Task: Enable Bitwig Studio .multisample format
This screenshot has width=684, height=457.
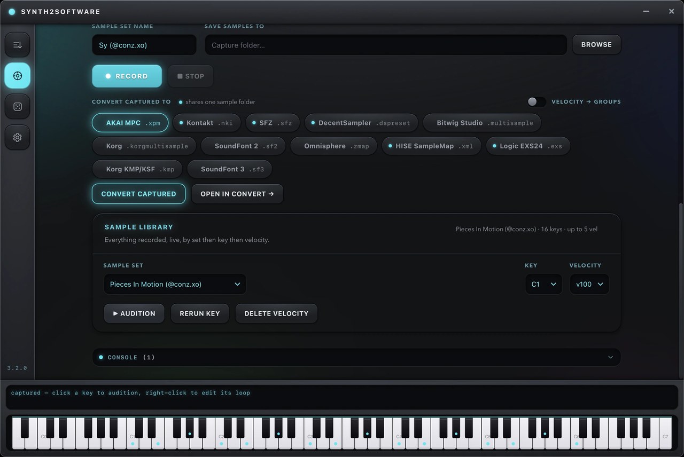Action: (x=482, y=123)
